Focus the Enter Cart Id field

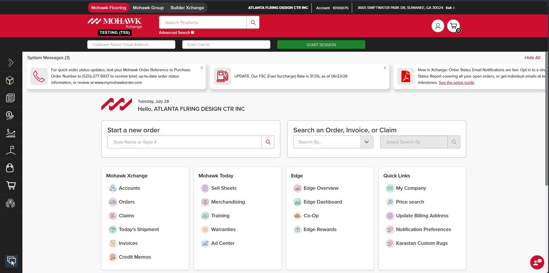(226, 45)
